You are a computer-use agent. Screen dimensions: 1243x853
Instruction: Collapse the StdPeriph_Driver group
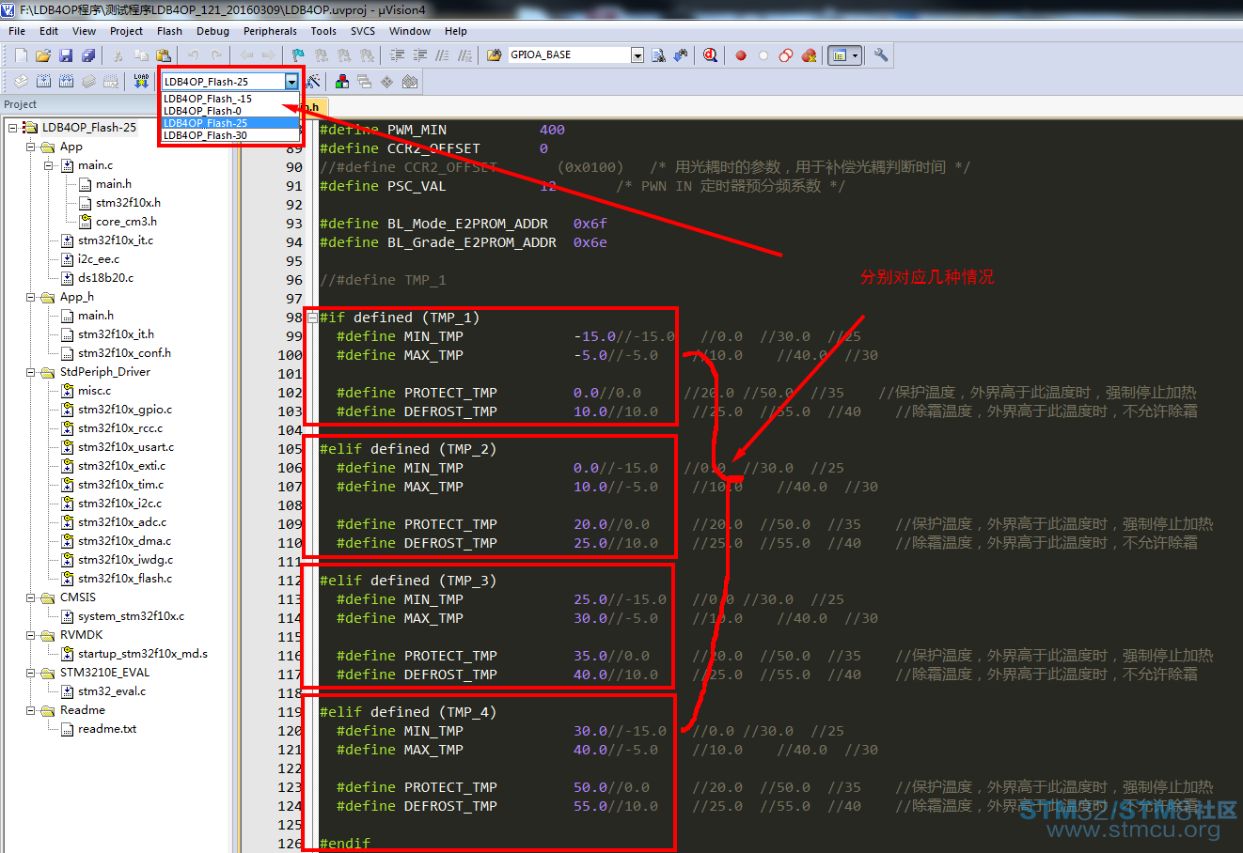(31, 372)
